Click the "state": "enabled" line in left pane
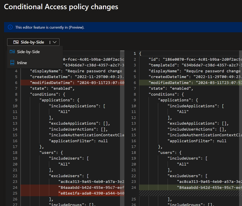Image resolution: width=242 pixels, height=206 pixels. [52, 89]
